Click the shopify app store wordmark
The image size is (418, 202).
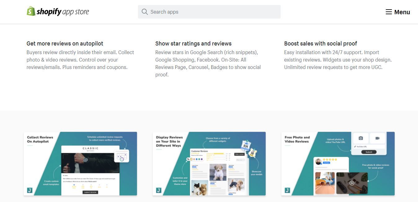tap(63, 12)
